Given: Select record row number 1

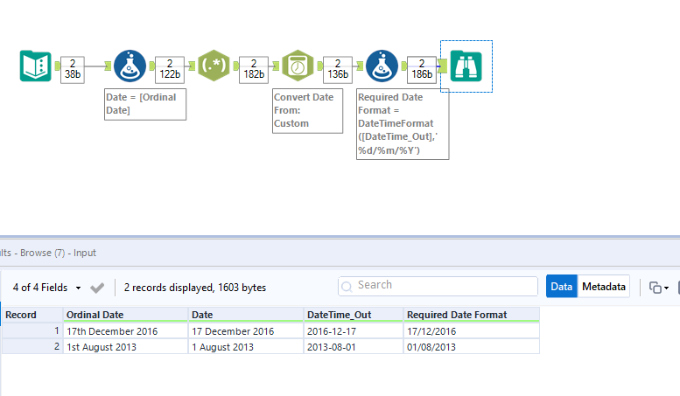Looking at the screenshot, I should coord(32,331).
